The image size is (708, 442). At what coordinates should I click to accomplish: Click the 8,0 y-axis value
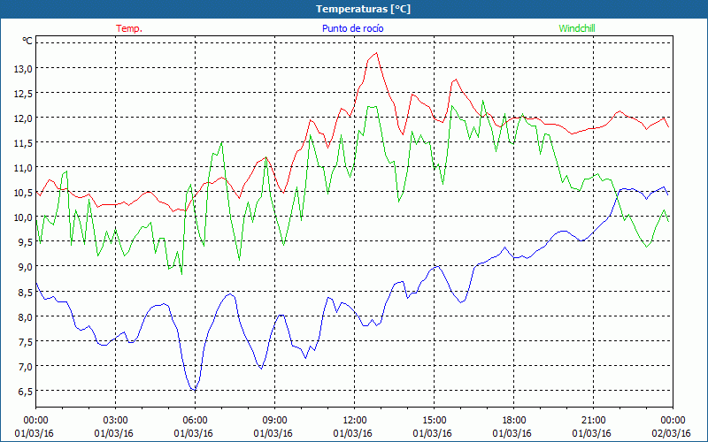coord(26,317)
